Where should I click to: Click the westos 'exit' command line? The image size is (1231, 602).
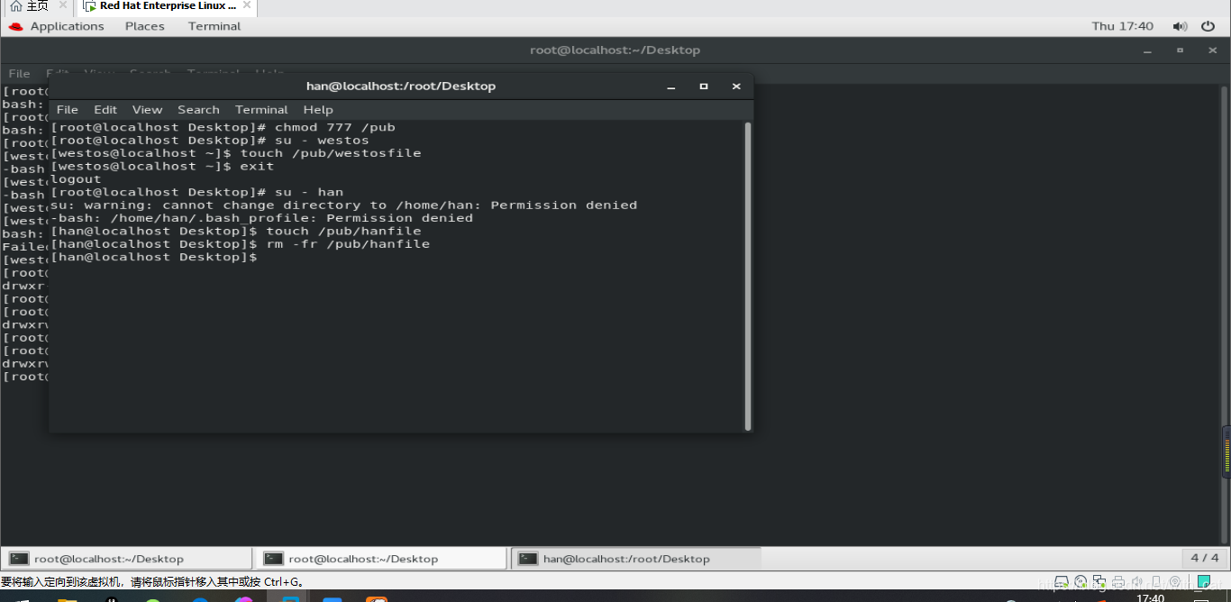pos(162,166)
